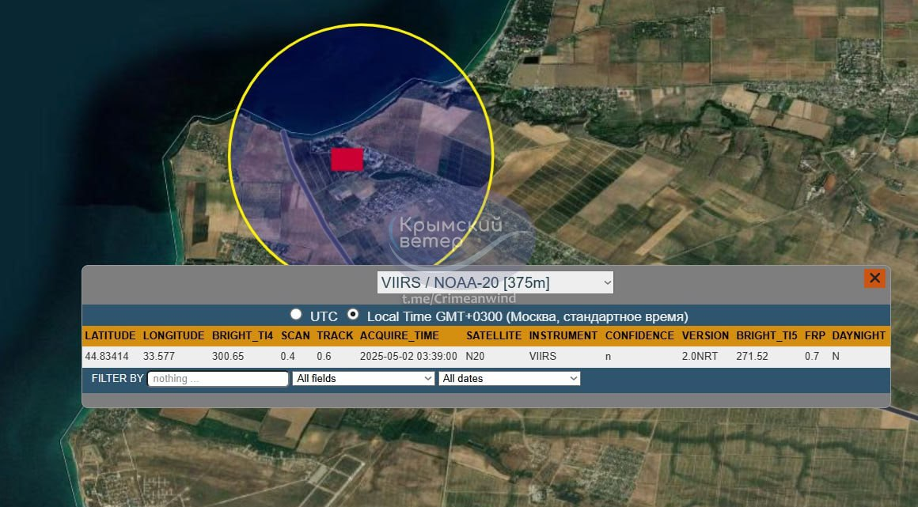Expand the All fields filter dropdown
Screen dimensions: 918x507
click(363, 379)
